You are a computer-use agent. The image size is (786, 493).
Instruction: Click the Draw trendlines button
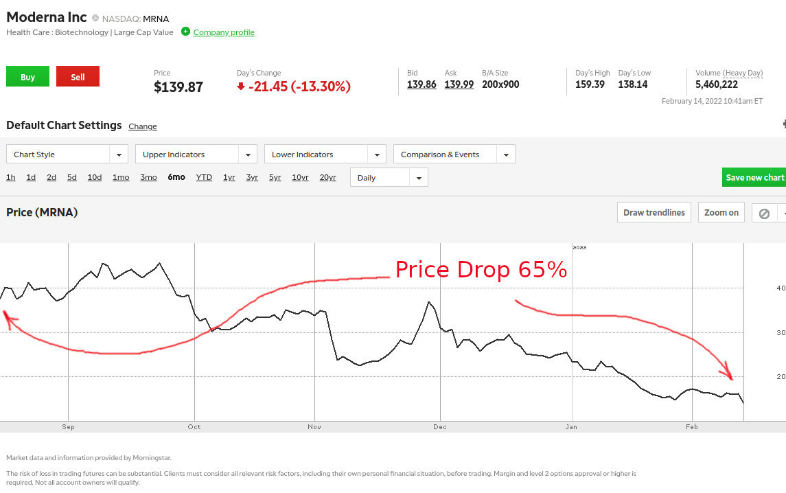pyautogui.click(x=654, y=213)
